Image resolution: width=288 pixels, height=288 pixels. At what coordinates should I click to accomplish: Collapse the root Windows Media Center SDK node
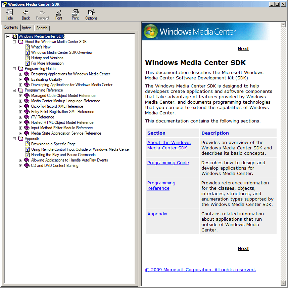pos(8,36)
